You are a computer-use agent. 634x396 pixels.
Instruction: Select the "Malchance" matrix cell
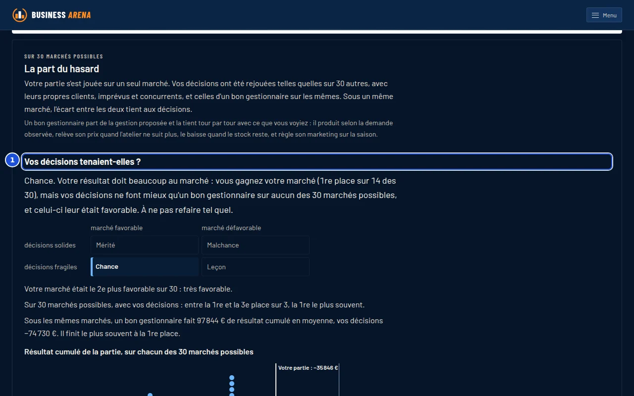pos(256,245)
